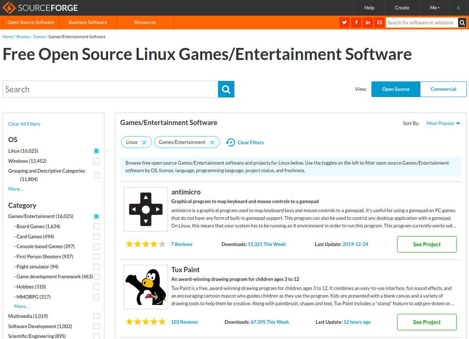
Task: Expand More under Category subcategories
Action: (21, 307)
